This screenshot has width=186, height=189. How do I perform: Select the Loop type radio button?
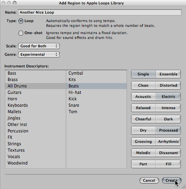21,21
